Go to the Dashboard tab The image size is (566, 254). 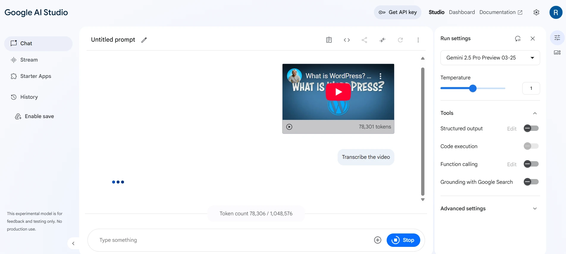tap(462, 12)
